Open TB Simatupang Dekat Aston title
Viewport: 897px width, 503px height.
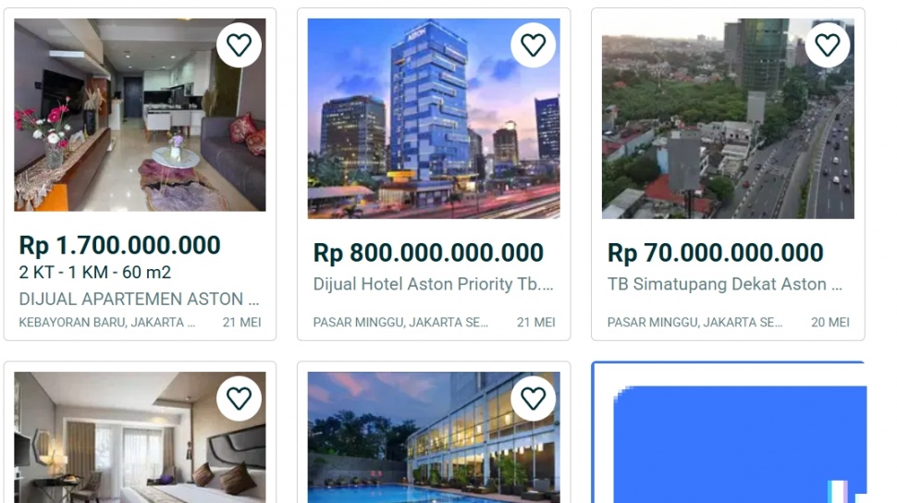725,284
